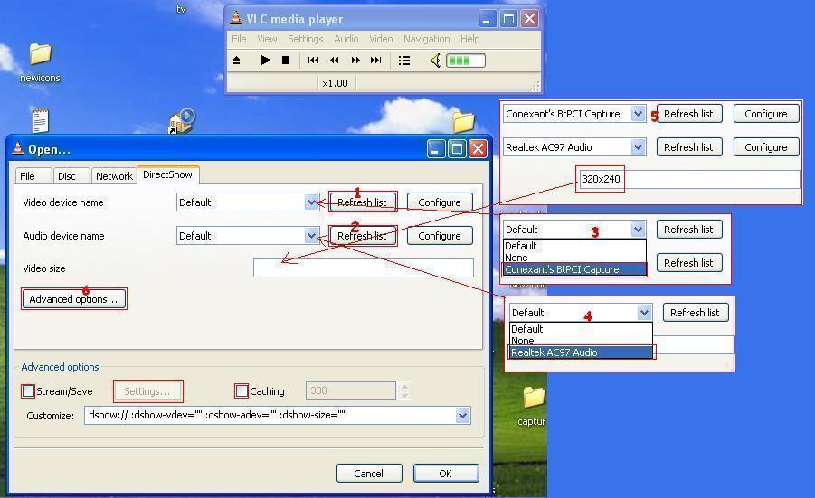The width and height of the screenshot is (815, 498).
Task: Open the Customize MRL dropdown
Action: [x=463, y=416]
